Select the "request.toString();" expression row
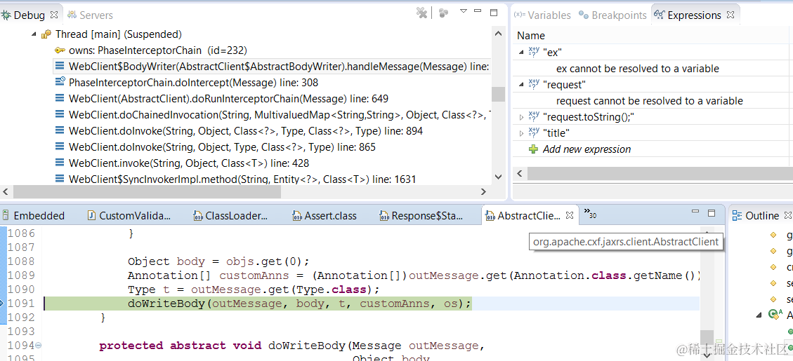793x361 pixels. point(589,117)
